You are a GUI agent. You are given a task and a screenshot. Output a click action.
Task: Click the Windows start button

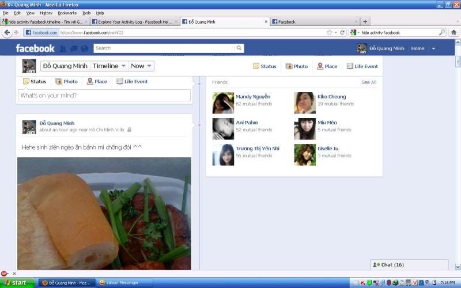(17, 283)
